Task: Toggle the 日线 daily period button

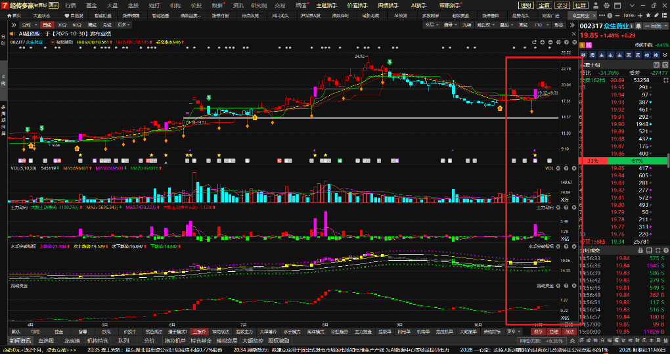Action: pos(47,24)
